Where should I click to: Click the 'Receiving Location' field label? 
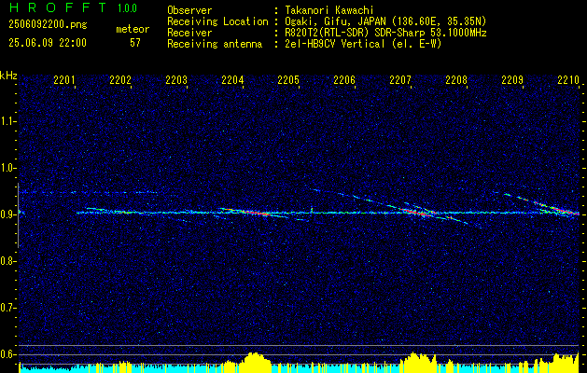click(217, 21)
